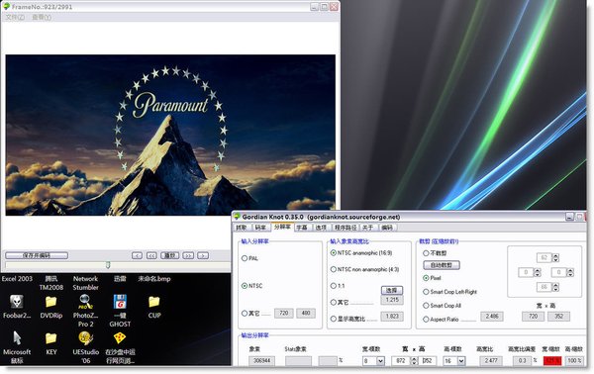Open the 选项 tab
The height and width of the screenshot is (374, 594).
coord(321,228)
